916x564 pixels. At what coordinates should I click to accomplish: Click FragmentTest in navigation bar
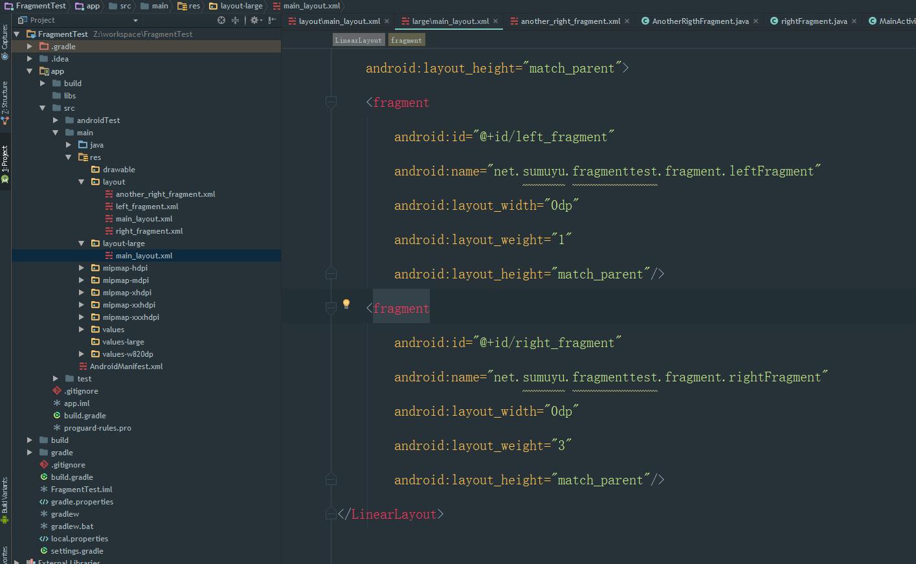coord(36,6)
